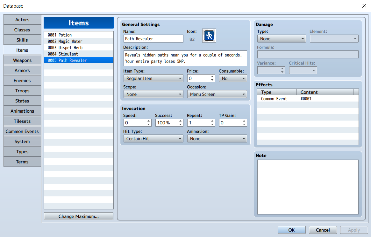Open the Scope dropdown
The height and width of the screenshot is (237, 371).
pos(153,94)
